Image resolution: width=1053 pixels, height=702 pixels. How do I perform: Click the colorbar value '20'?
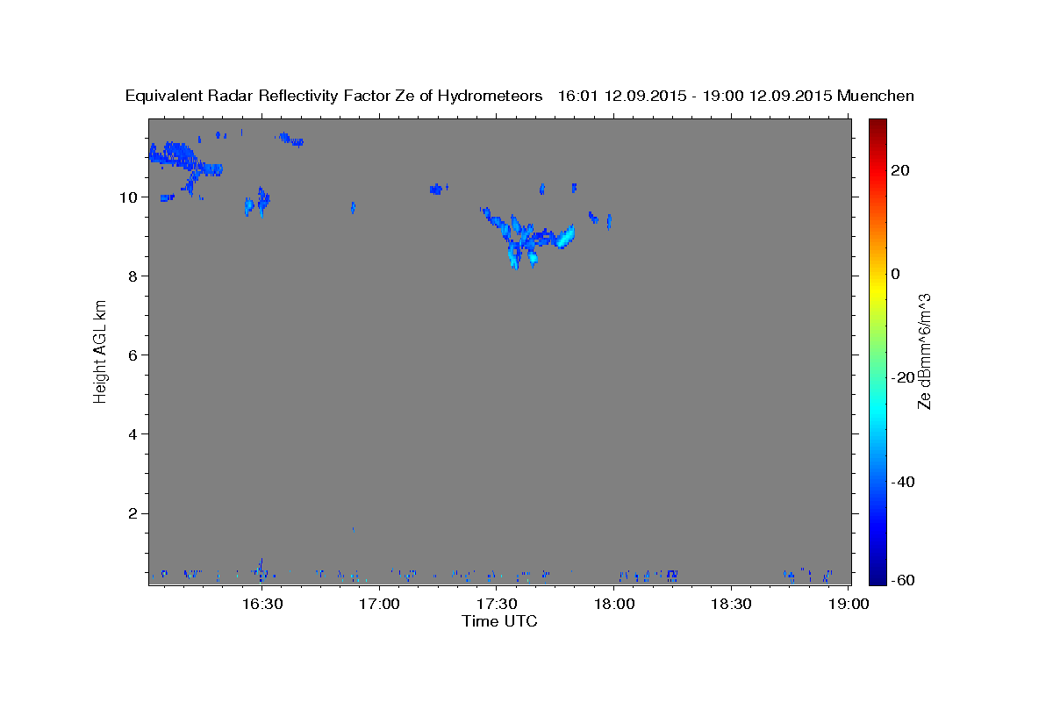(899, 170)
